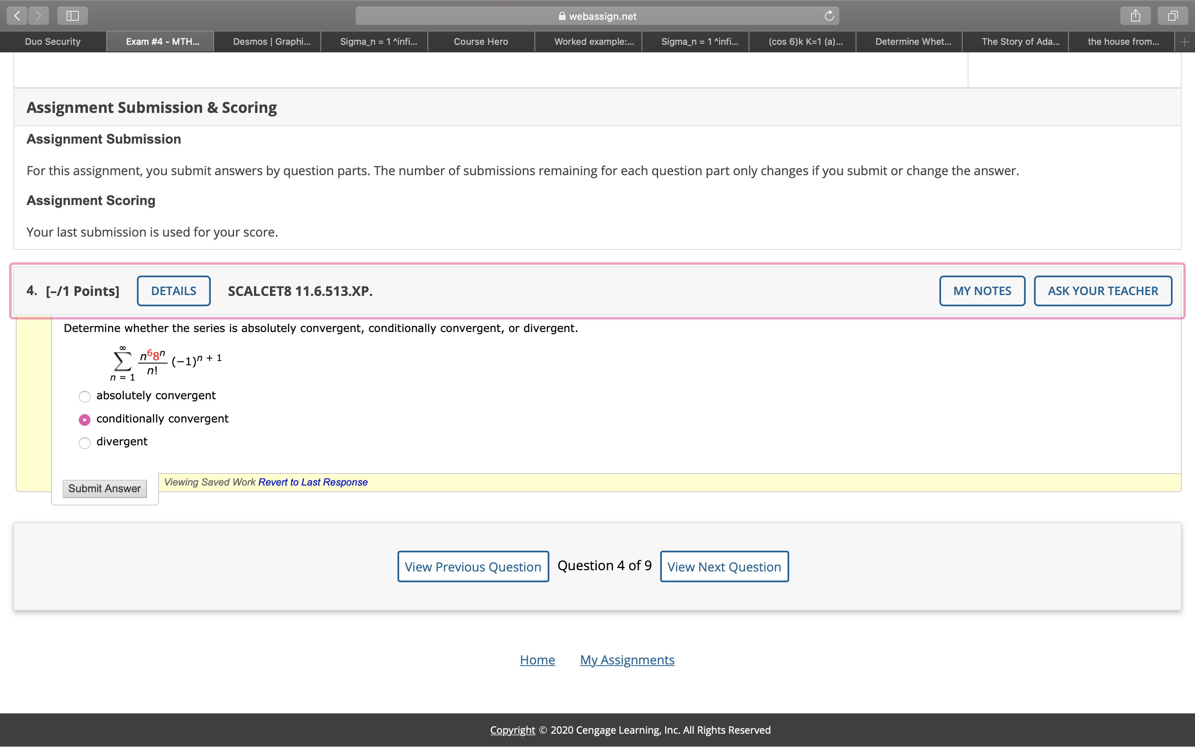1195x747 pixels.
Task: Reload the page with refresh icon
Action: 829,16
